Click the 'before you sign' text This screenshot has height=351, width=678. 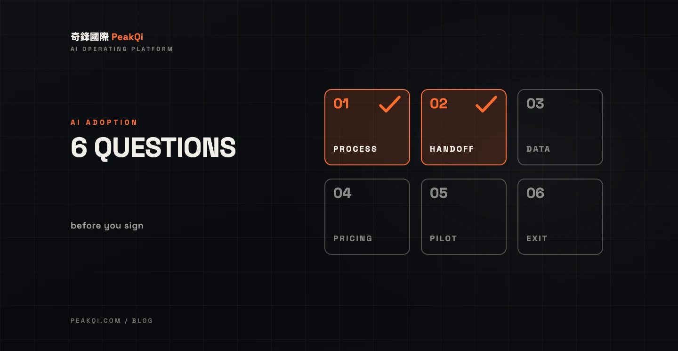[107, 226]
